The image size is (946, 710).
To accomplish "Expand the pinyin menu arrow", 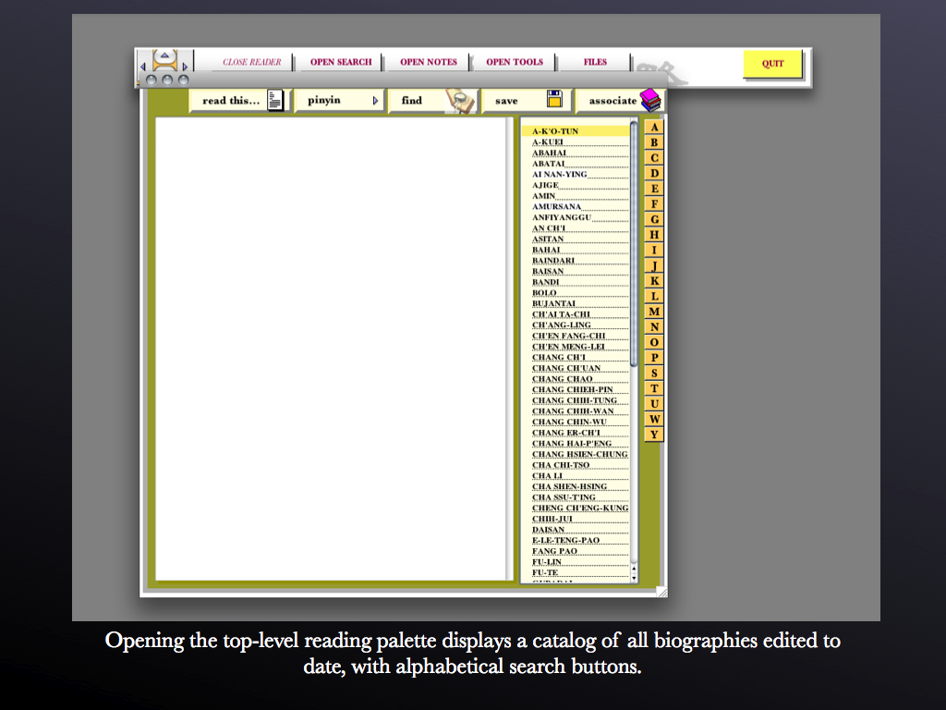I will tap(375, 100).
